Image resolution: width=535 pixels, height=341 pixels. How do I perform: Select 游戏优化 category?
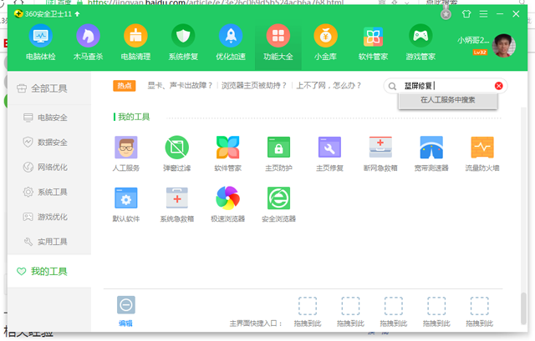click(49, 217)
